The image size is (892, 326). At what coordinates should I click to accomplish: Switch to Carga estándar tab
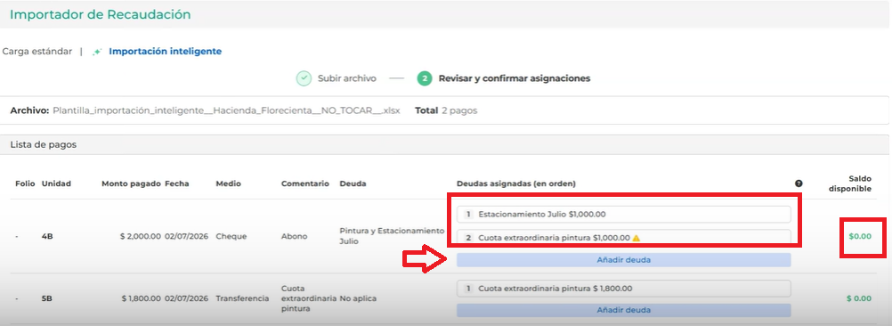(37, 51)
